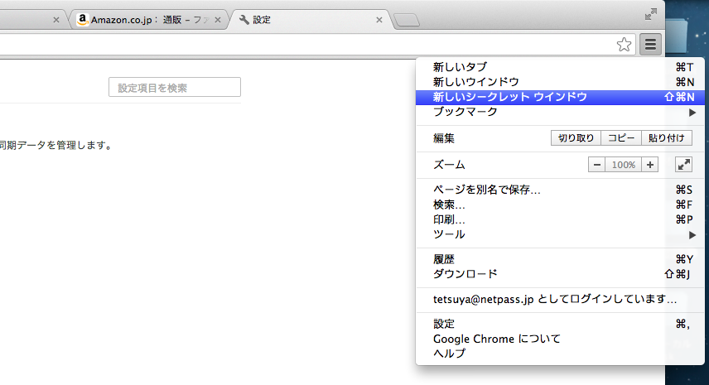
Task: Click the zoom fullscreen icon in menu
Action: pyautogui.click(x=683, y=165)
